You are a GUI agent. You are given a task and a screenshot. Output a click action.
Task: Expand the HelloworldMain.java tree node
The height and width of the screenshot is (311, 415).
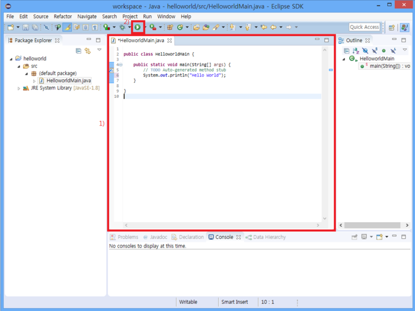click(x=34, y=81)
